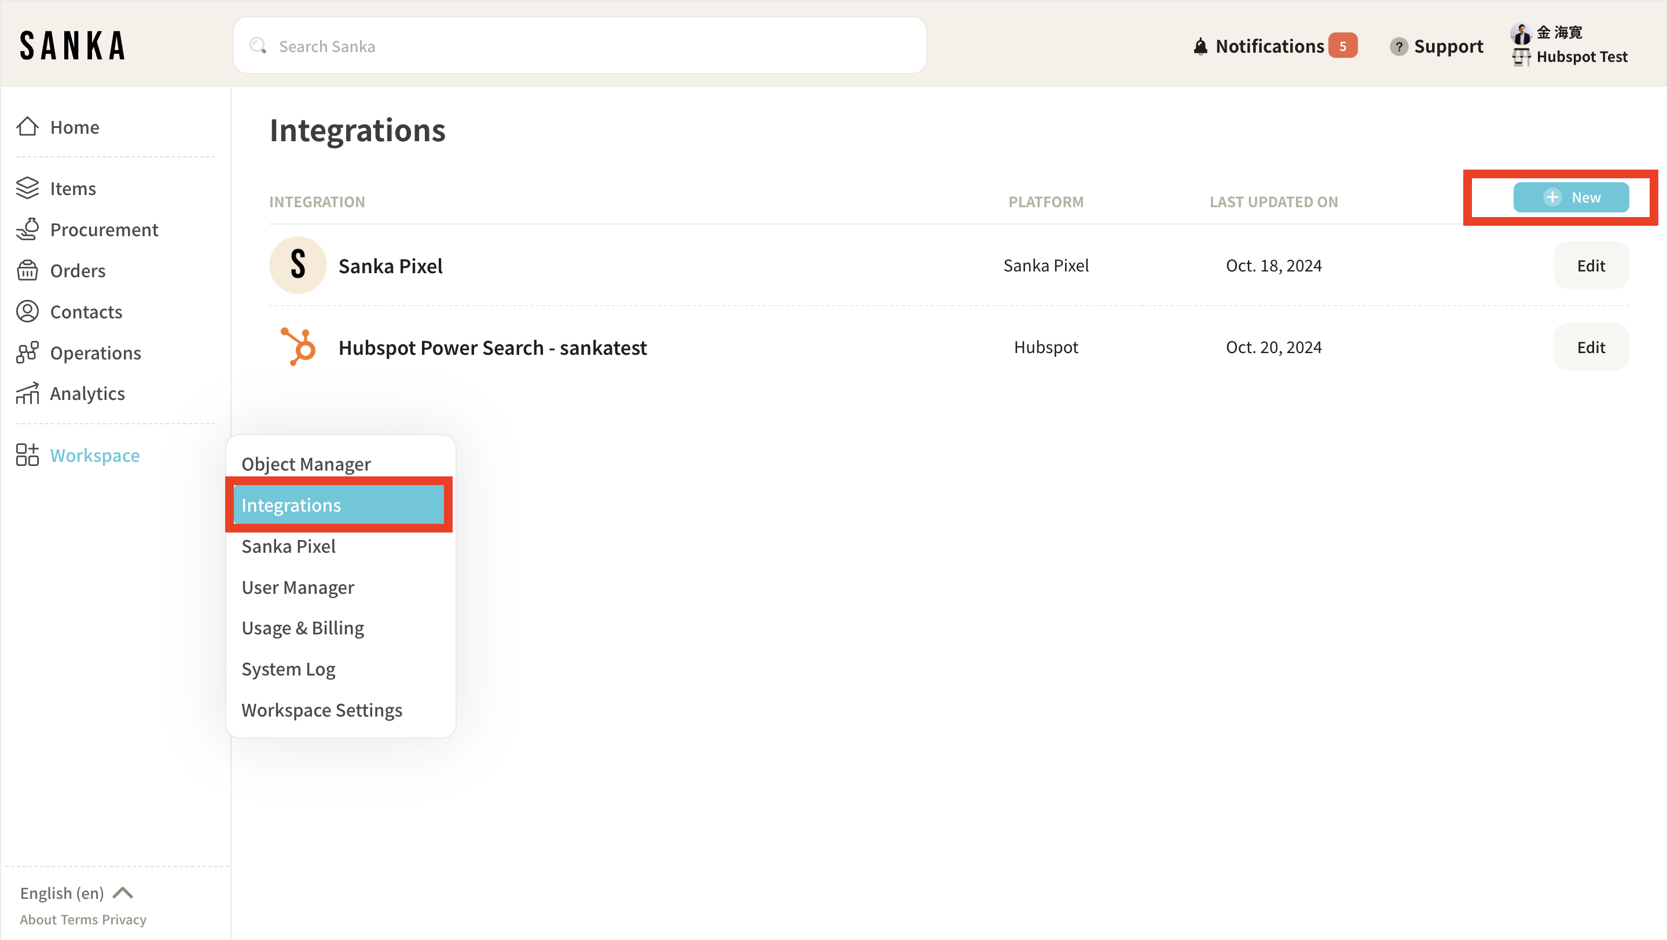Open Orders via the basket icon
The width and height of the screenshot is (1667, 940).
(27, 270)
